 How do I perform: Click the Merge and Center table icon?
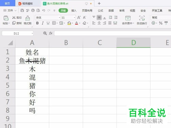pyautogui.click(x=128, y=18)
